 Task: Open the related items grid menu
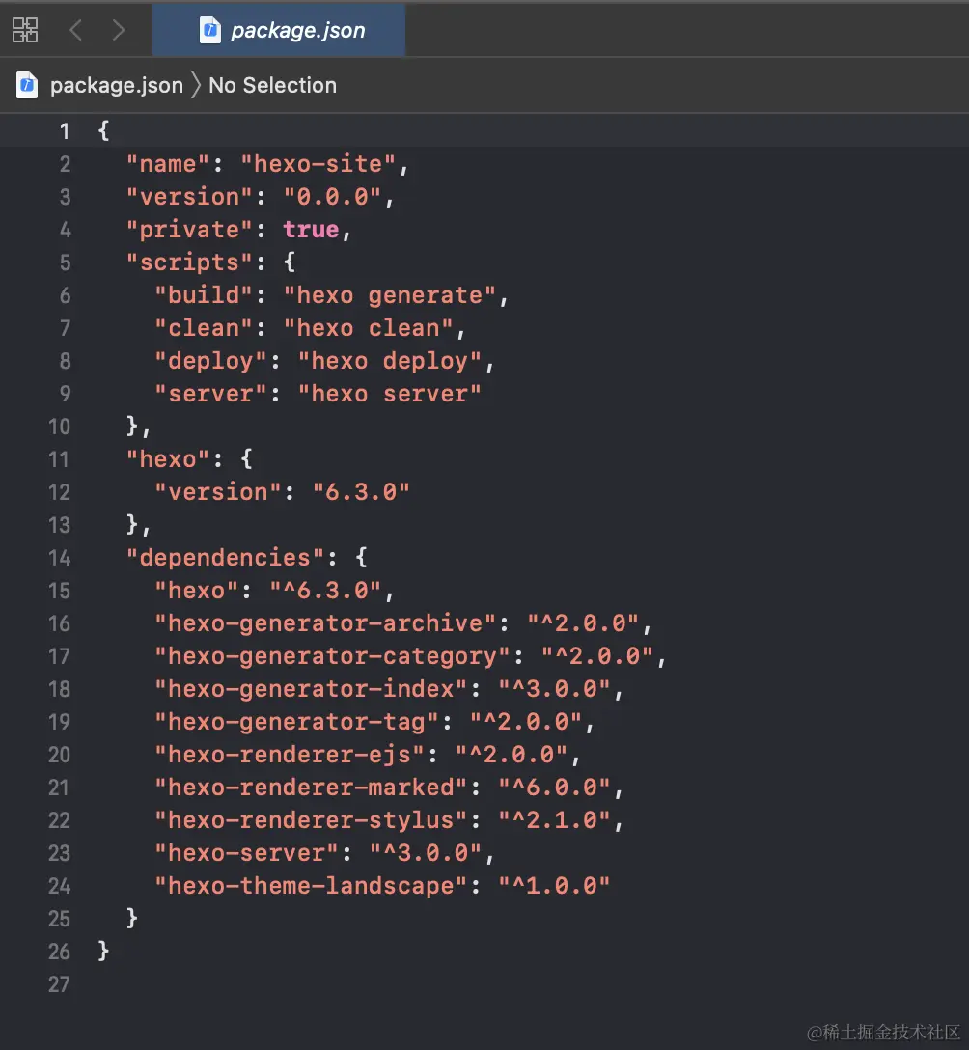pyautogui.click(x=25, y=30)
